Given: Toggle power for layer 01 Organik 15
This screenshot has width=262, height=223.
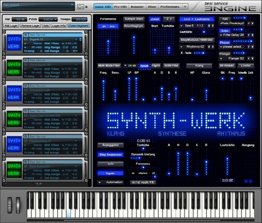Looking at the screenshot, I should (26, 35).
